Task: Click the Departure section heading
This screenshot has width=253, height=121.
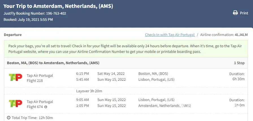Action: [13, 35]
